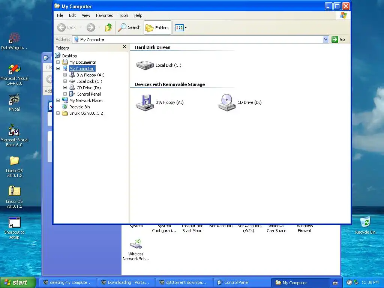Select Recycle Bin in folder tree
Viewport: 384px width, 288px height.
click(79, 107)
